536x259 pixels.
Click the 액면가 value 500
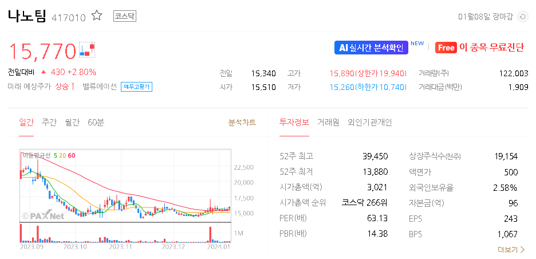(511, 172)
